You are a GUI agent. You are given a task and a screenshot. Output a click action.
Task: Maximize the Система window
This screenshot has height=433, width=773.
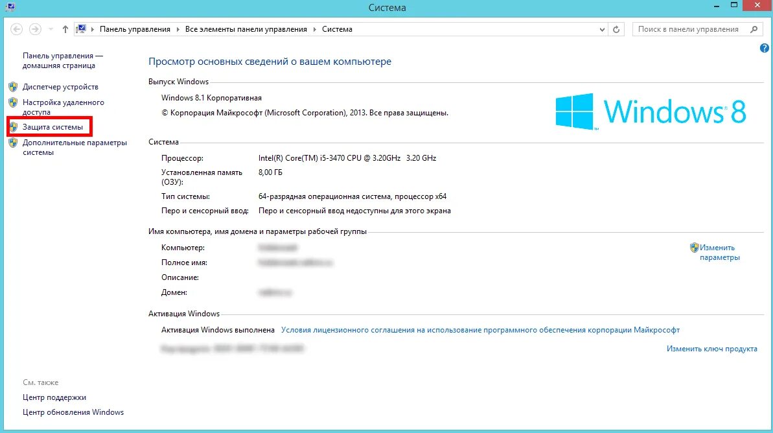(x=734, y=6)
